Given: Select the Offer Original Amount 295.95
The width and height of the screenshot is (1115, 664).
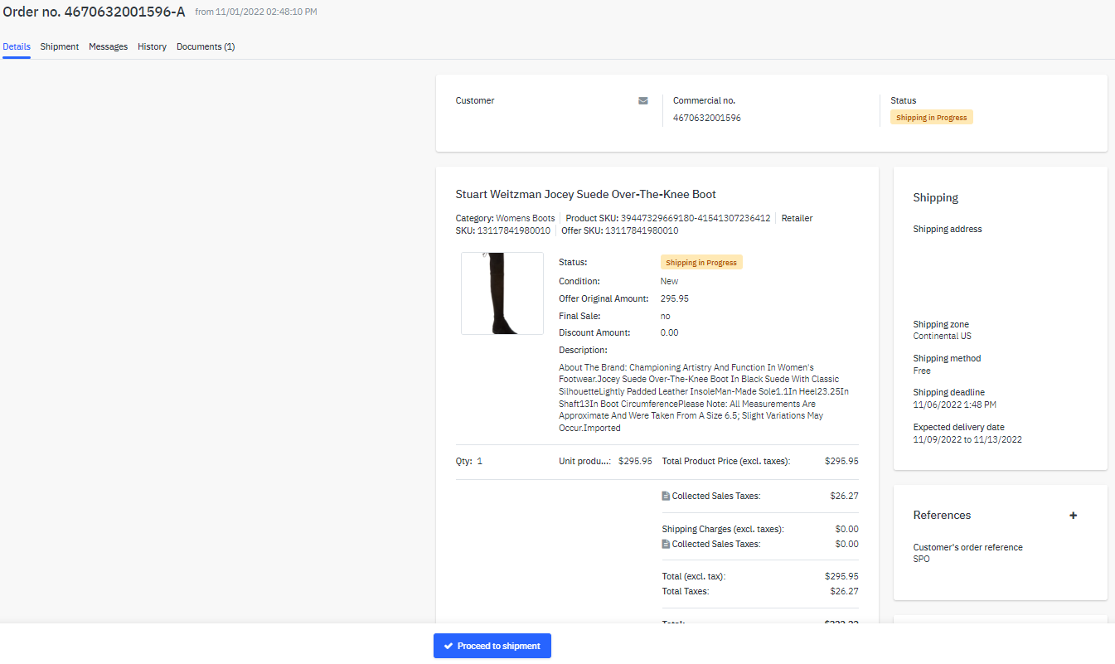Looking at the screenshot, I should [675, 298].
